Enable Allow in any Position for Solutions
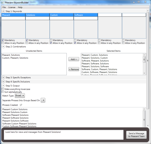 27,43
